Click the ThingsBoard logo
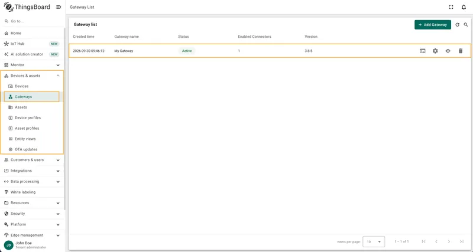This screenshot has width=473, height=252. (27, 7)
